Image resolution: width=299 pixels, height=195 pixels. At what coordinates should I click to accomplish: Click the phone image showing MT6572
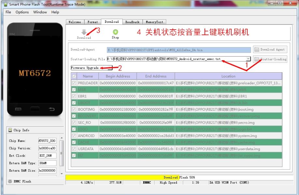[x=35, y=69]
